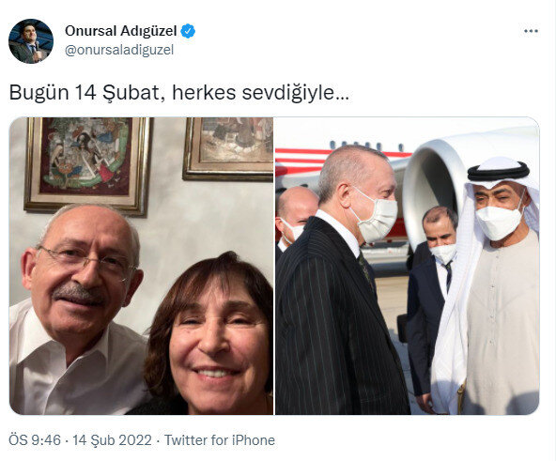Open the three-dot more options menu
556x461 pixels.
pos(531,31)
